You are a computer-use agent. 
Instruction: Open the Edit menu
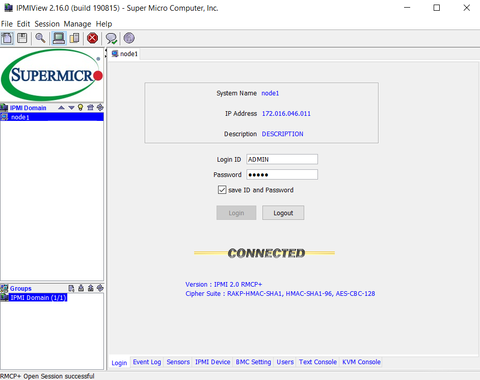23,24
